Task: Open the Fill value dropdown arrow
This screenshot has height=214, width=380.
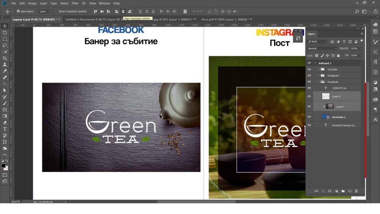Action: 361,56
